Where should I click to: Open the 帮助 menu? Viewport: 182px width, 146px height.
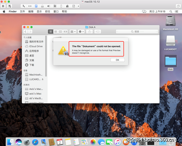tap(65, 12)
